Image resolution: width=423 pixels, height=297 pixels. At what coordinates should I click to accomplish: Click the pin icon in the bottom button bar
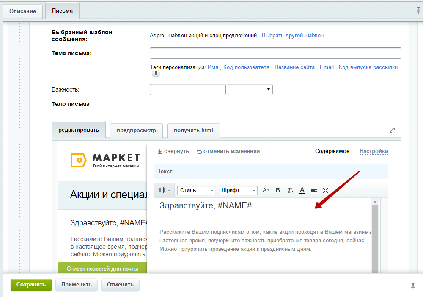[x=413, y=286]
